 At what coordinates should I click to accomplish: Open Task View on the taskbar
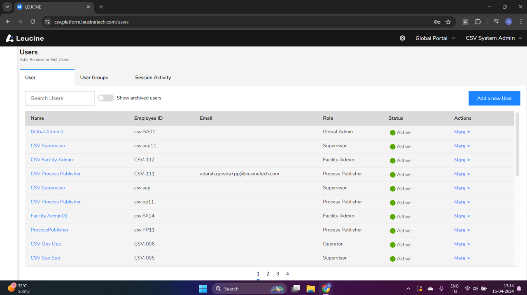pos(296,288)
